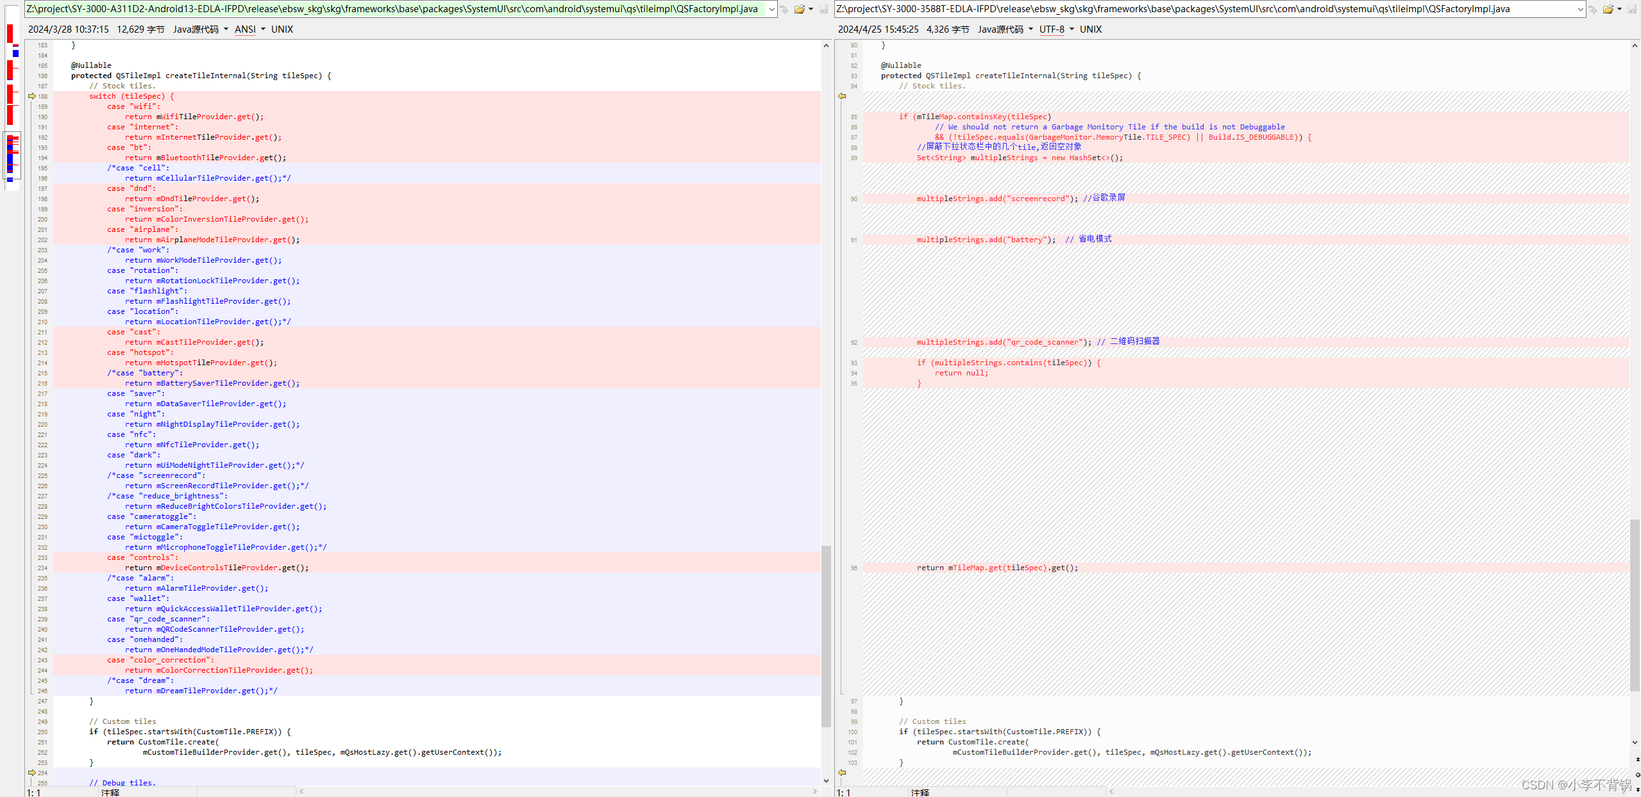Click left pane vertical scrollbar down arrow

coord(826,781)
